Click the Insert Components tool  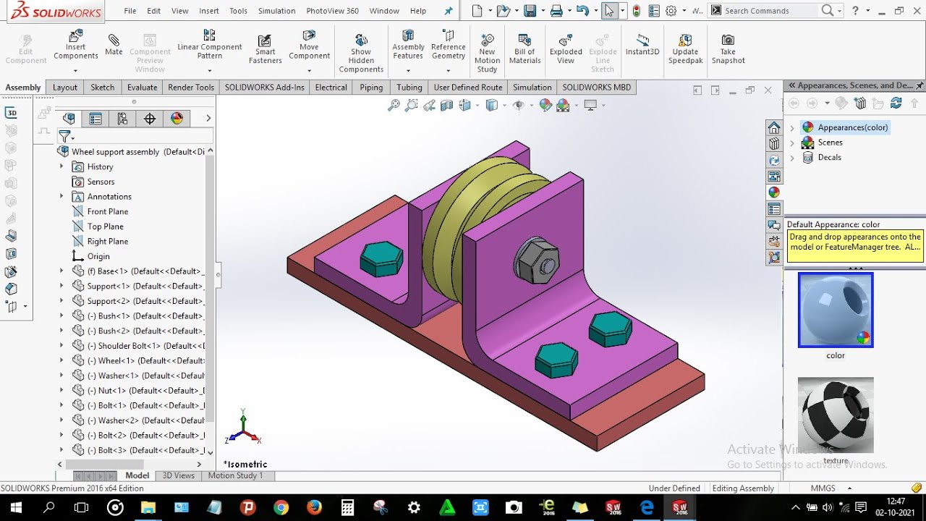point(76,46)
